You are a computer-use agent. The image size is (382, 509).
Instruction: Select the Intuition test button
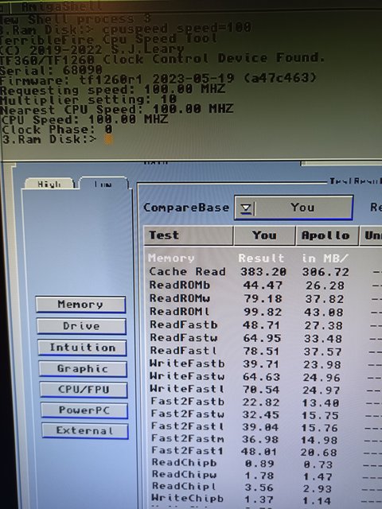point(82,348)
